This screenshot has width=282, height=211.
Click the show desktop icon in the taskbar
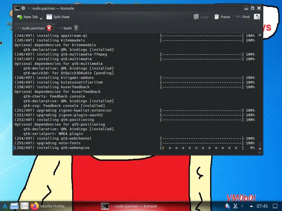[275, 206]
